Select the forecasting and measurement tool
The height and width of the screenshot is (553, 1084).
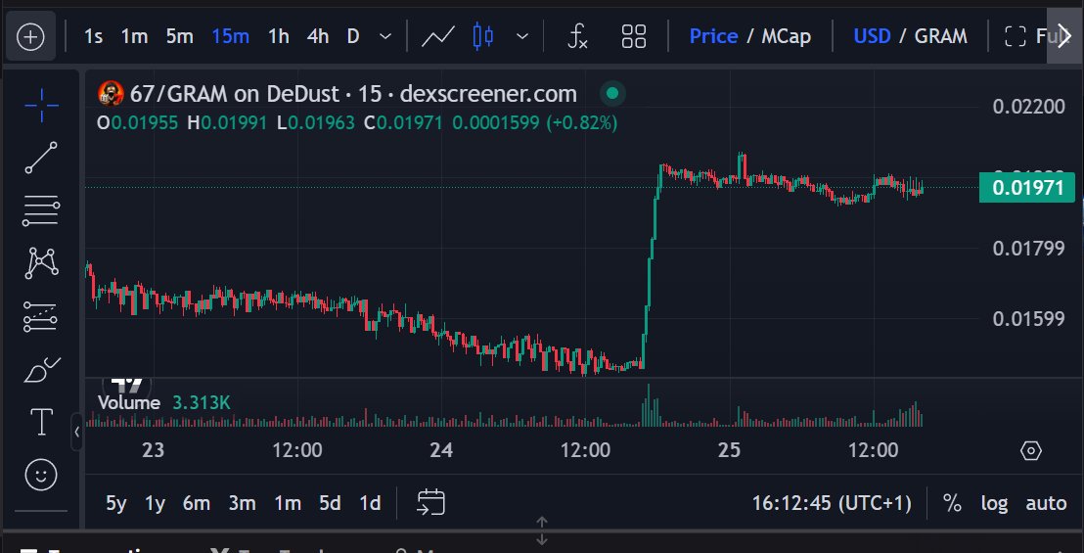click(41, 316)
